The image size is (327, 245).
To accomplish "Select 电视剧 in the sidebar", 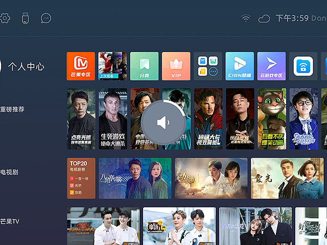I will (x=9, y=173).
